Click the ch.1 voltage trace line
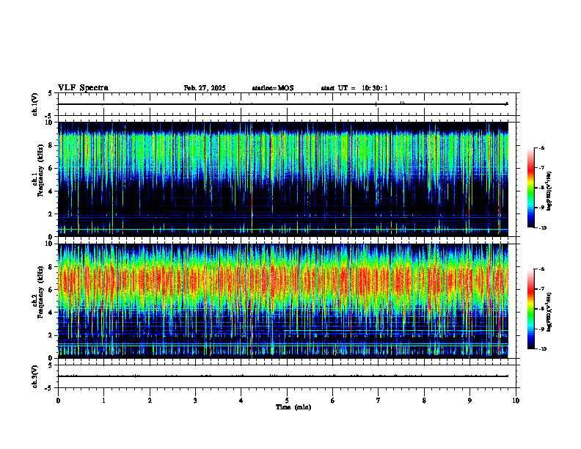The width and height of the screenshot is (581, 449). point(283,104)
